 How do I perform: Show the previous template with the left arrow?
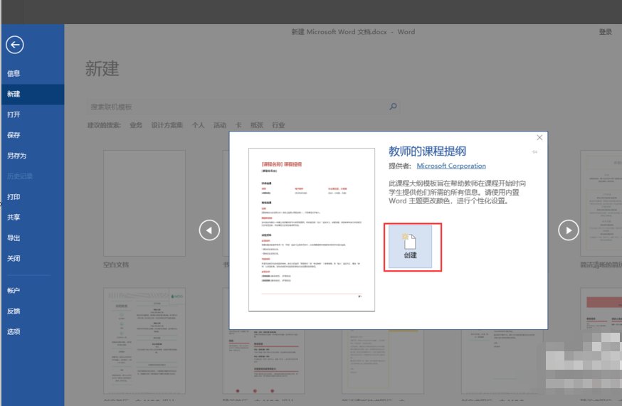(x=209, y=230)
